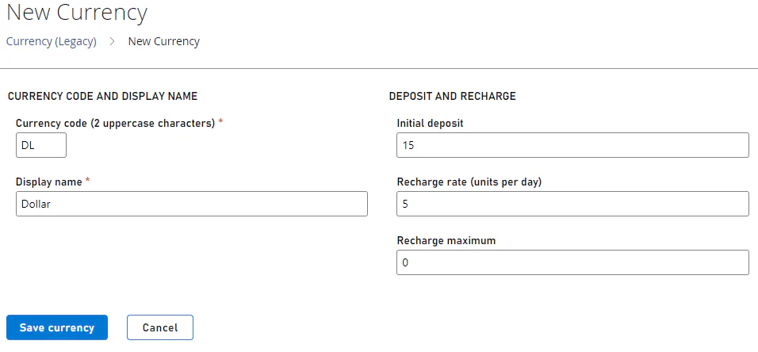The image size is (758, 352).
Task: Click the New Currency breadcrumb item
Action: 163,41
